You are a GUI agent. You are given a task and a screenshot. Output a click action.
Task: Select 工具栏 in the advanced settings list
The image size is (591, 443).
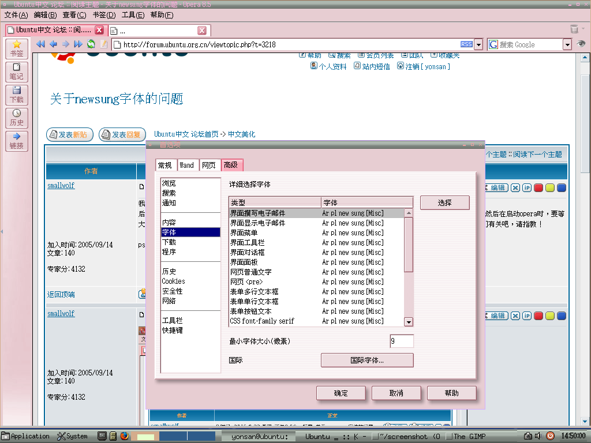(190, 320)
